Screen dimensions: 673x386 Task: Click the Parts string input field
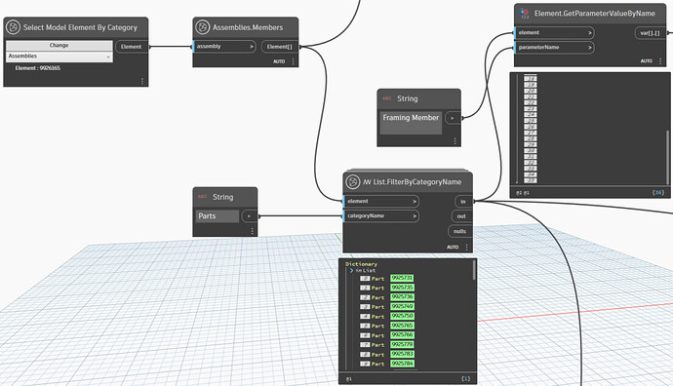218,216
